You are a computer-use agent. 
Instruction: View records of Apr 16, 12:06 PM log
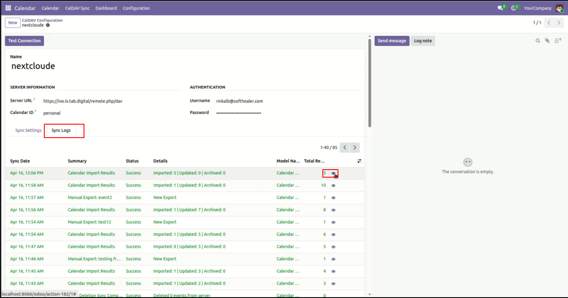[333, 173]
